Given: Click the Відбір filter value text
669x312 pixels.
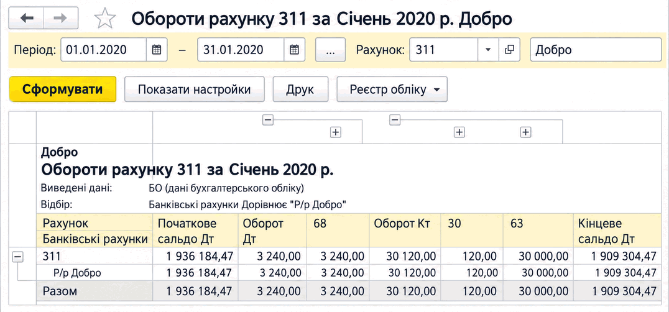Looking at the screenshot, I should tap(247, 204).
